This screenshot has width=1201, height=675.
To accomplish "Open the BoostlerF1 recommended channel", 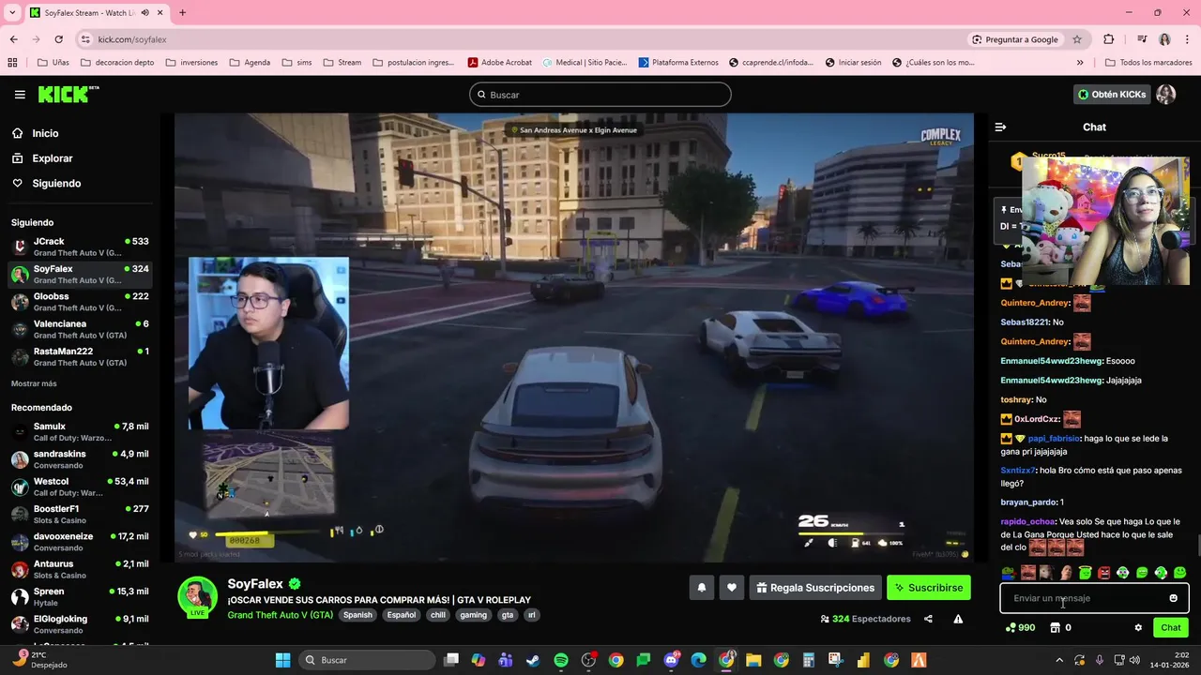I will click(x=80, y=514).
